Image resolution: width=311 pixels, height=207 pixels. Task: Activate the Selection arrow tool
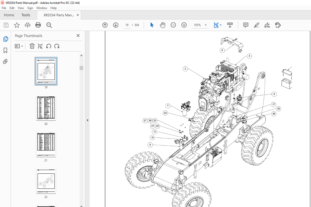[152, 25]
